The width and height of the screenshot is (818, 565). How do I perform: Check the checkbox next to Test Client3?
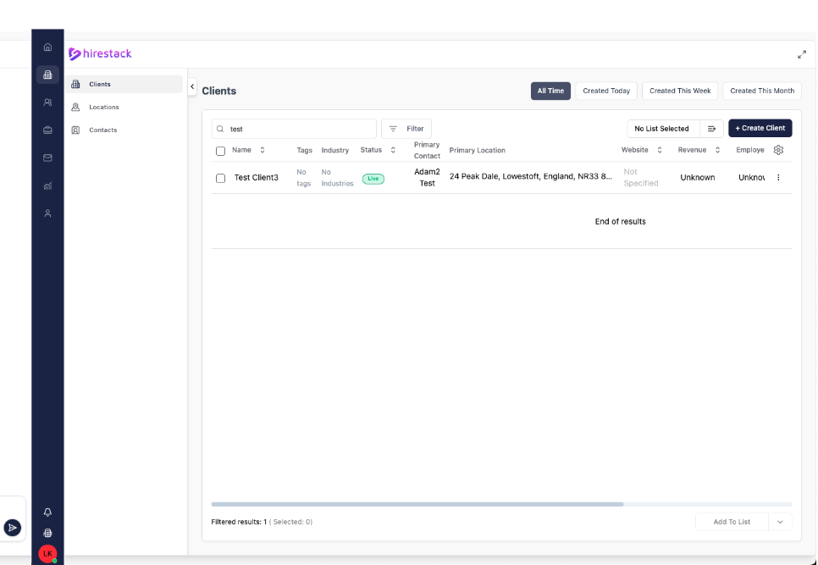(x=220, y=177)
